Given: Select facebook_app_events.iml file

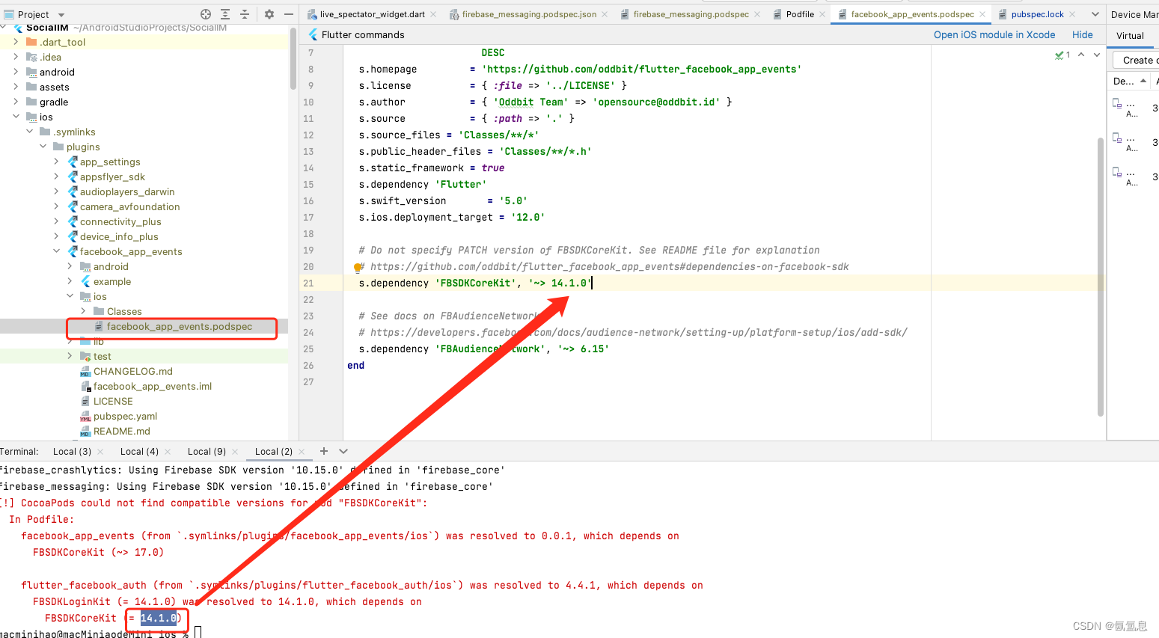Looking at the screenshot, I should point(152,387).
